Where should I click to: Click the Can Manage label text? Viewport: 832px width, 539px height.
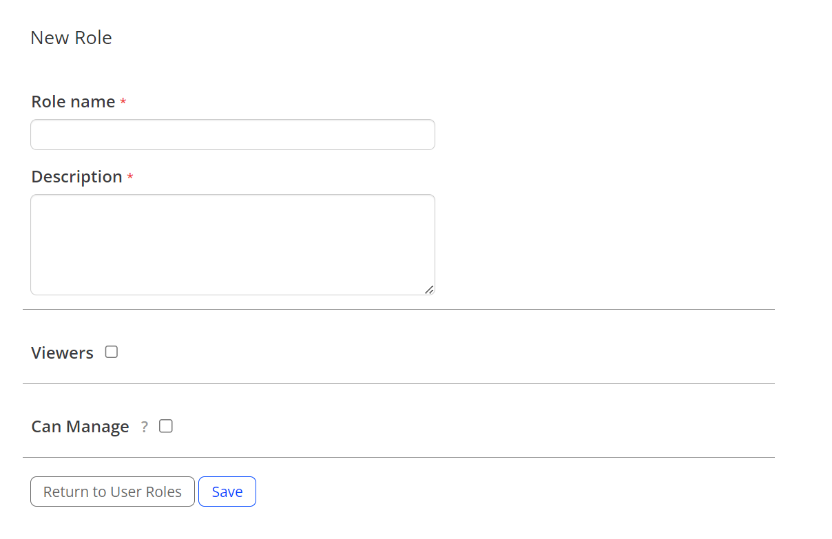[x=80, y=427]
